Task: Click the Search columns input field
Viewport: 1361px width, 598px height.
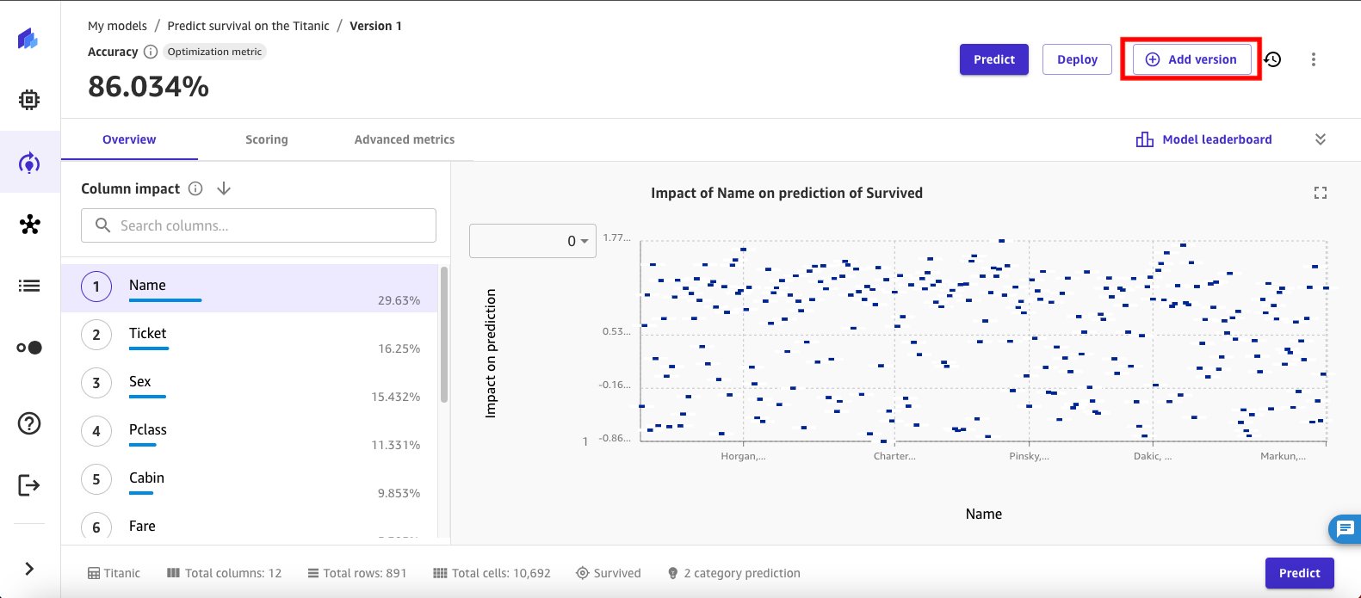Action: (258, 225)
